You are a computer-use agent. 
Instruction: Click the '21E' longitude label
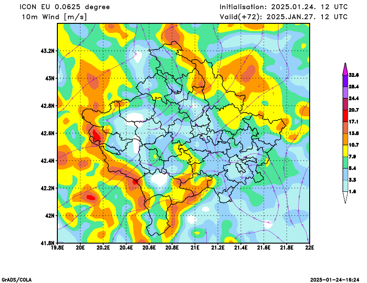pyautogui.click(x=195, y=248)
